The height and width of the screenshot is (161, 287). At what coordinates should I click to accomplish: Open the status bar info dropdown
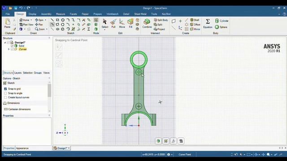pos(172,155)
